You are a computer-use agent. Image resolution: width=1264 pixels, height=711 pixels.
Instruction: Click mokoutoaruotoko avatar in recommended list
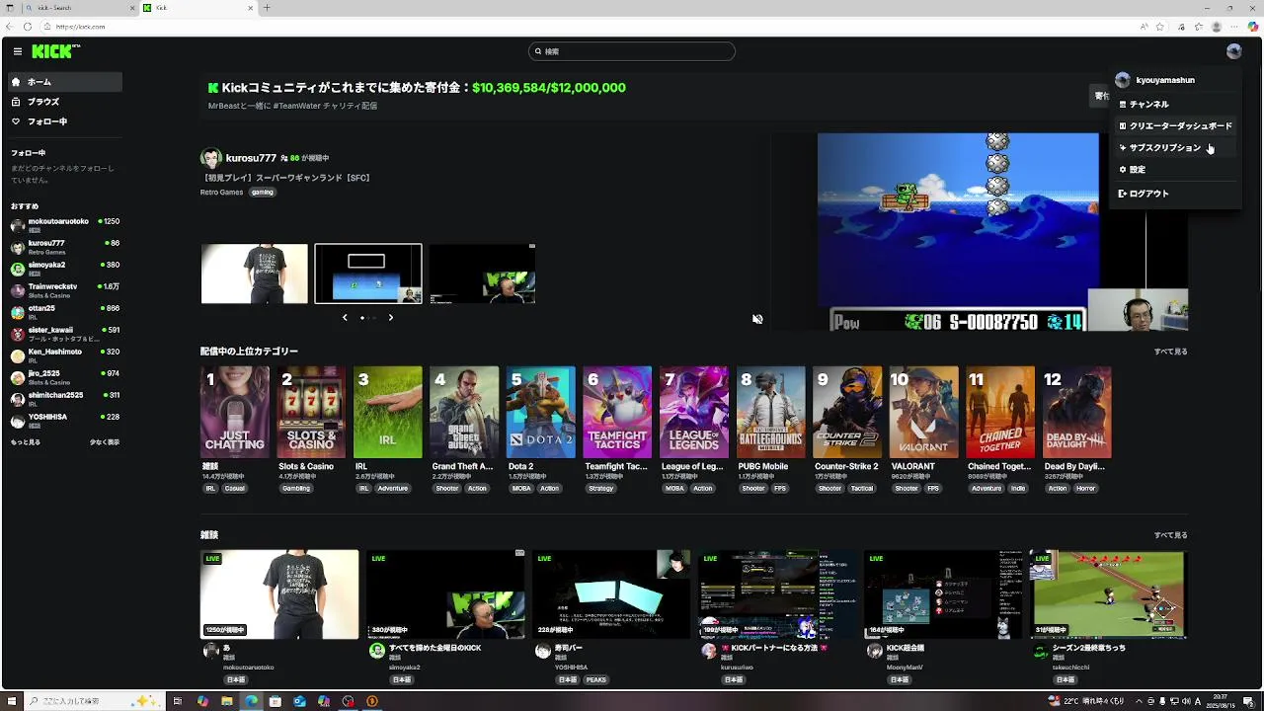coord(18,225)
